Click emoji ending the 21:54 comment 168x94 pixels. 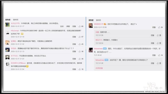point(27,66)
